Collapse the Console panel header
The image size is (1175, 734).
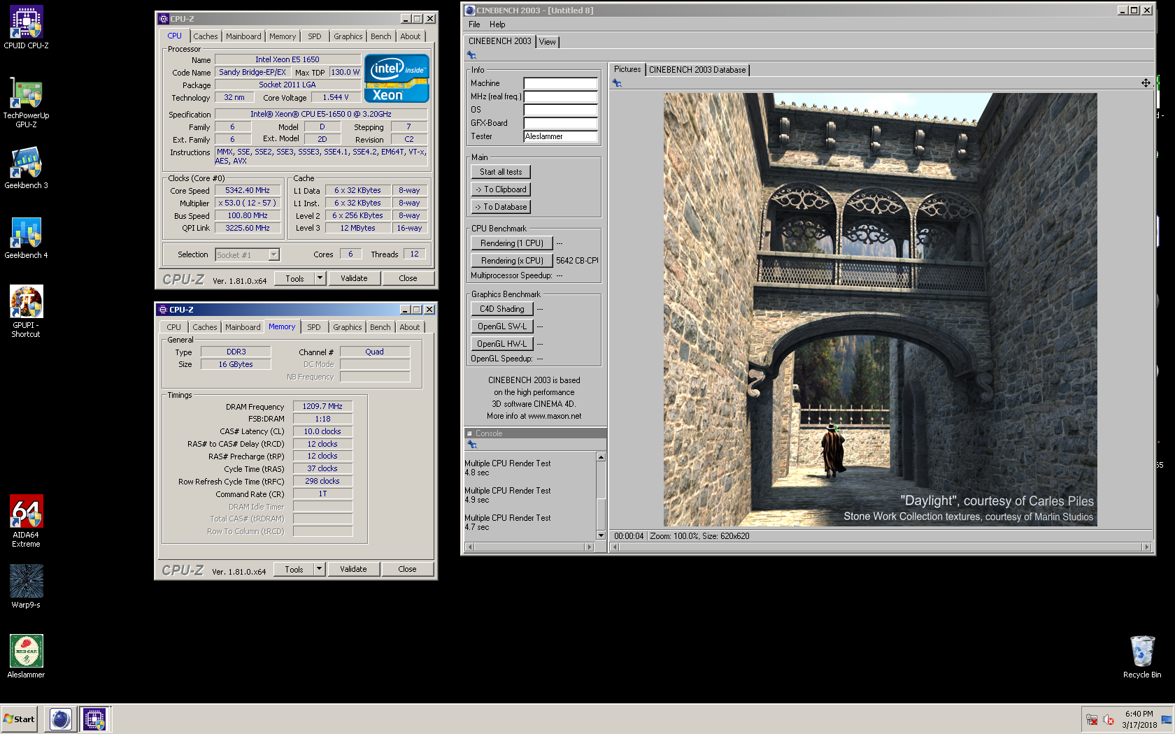tap(470, 433)
